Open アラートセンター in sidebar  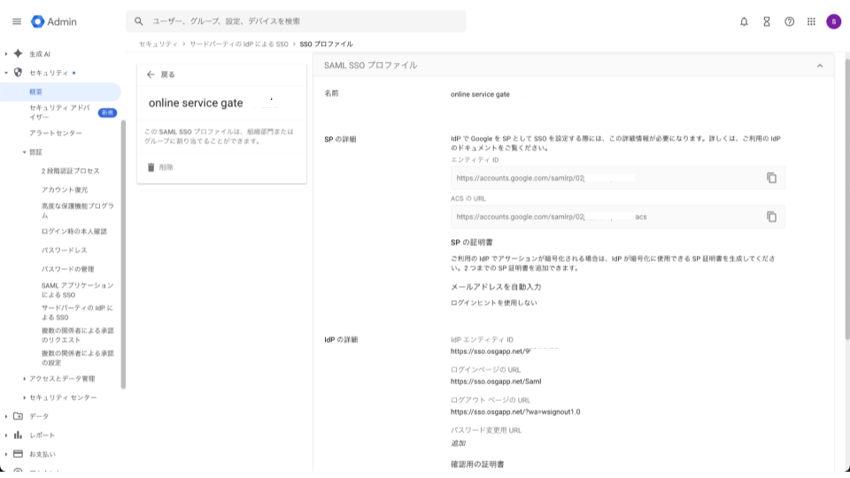[56, 134]
